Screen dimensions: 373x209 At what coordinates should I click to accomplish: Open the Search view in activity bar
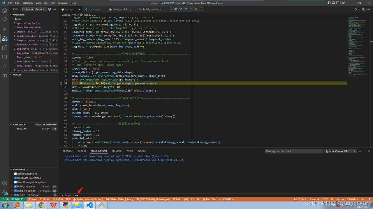[x=5, y=20]
